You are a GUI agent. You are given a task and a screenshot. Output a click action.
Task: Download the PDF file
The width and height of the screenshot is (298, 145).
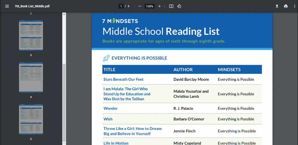(x=277, y=6)
